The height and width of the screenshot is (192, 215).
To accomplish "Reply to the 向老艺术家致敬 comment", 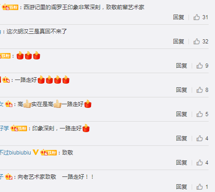I will click(x=182, y=187).
